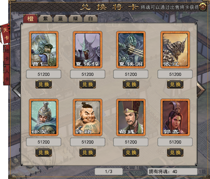Open the 白 white card tab
The width and height of the screenshot is (210, 179).
tap(90, 18)
